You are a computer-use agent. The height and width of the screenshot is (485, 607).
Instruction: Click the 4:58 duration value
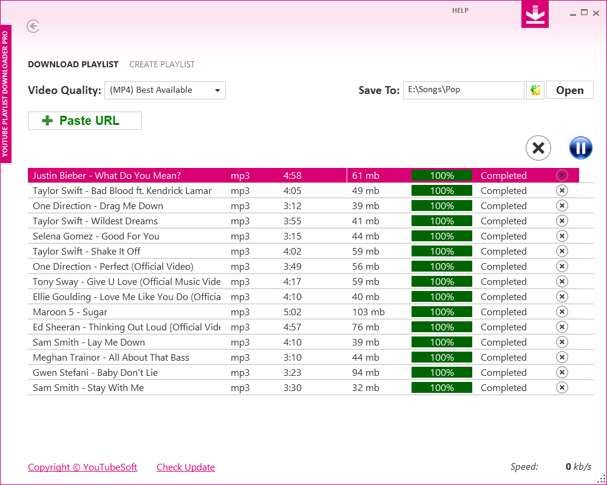pos(293,176)
